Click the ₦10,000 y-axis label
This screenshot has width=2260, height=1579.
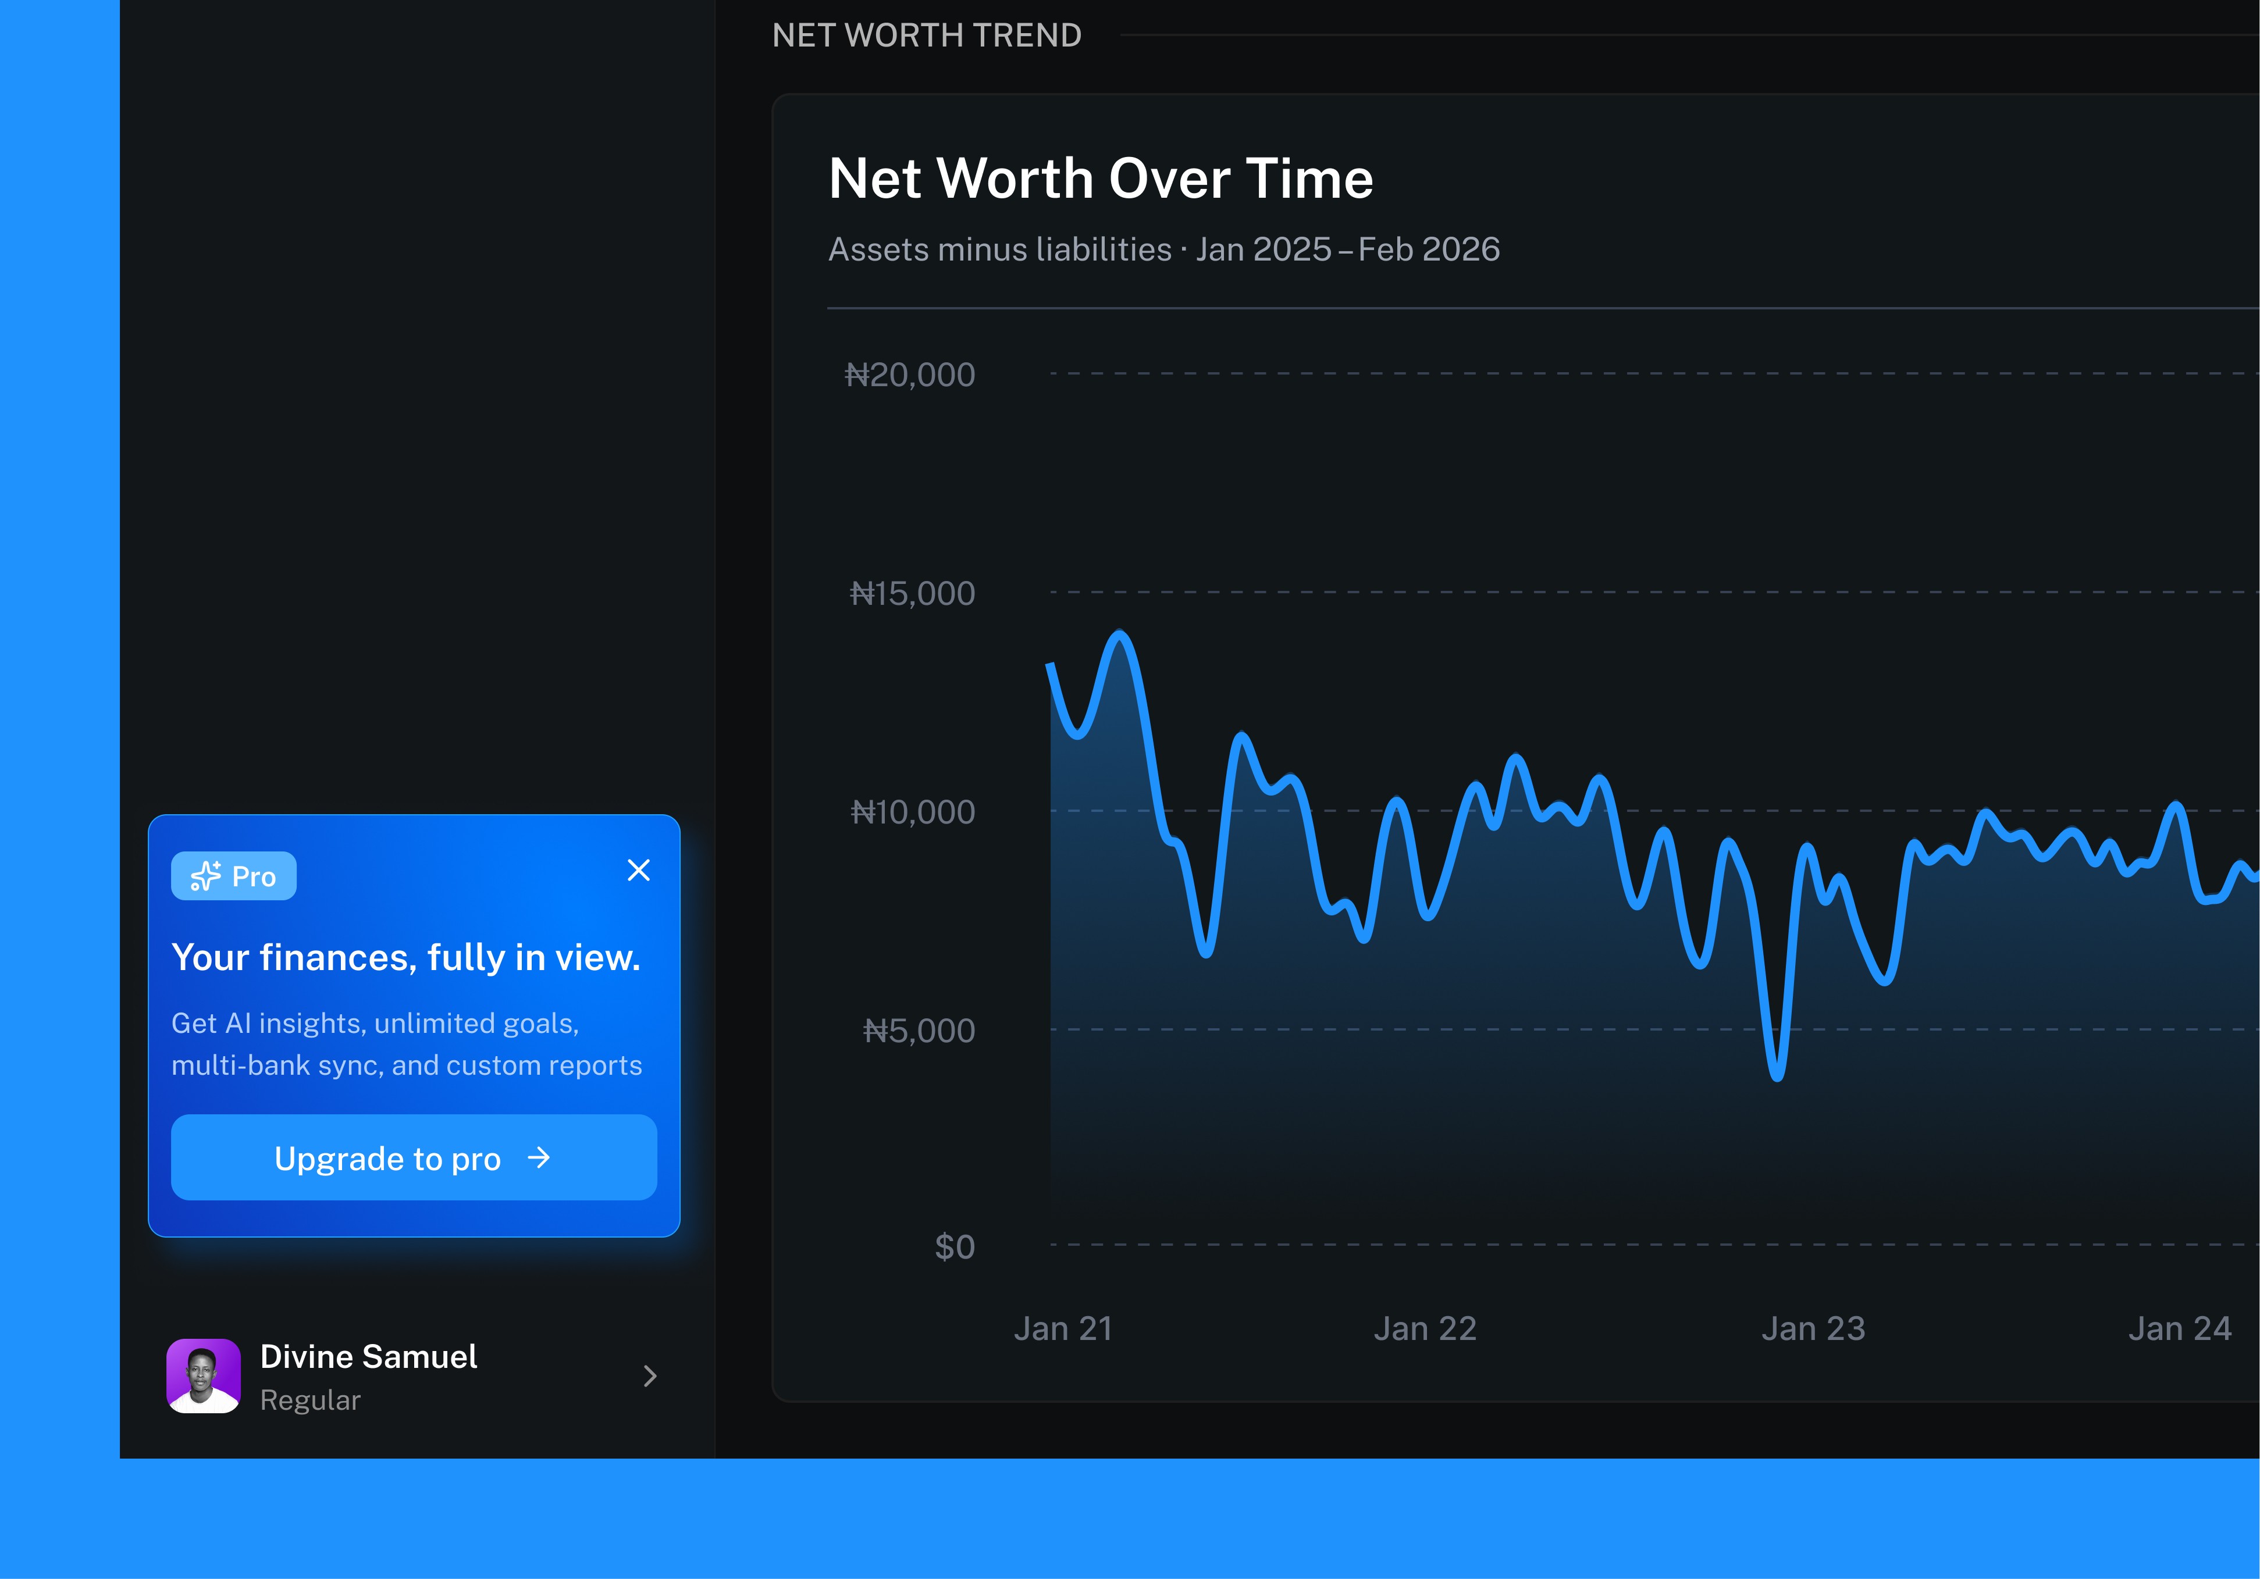tap(913, 812)
